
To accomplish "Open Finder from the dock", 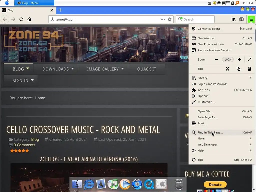I will coord(77,184).
